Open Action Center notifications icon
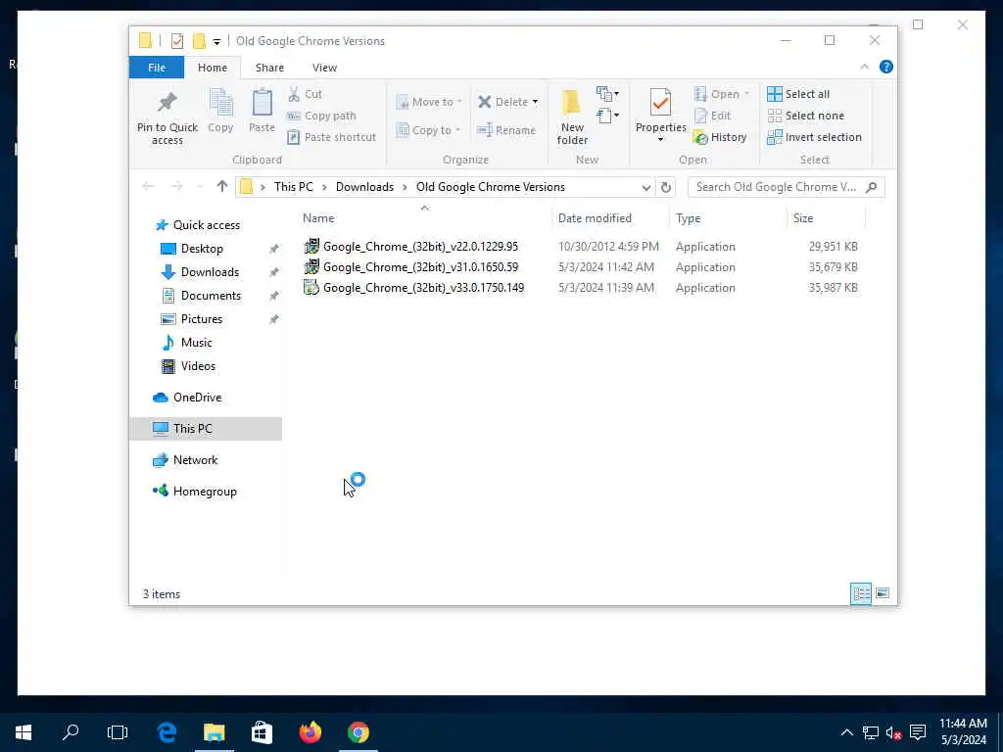1003x752 pixels. point(918,732)
